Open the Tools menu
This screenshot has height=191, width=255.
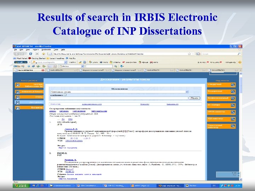click(x=56, y=50)
